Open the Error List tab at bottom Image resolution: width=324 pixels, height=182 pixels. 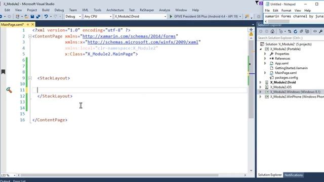click(19, 181)
